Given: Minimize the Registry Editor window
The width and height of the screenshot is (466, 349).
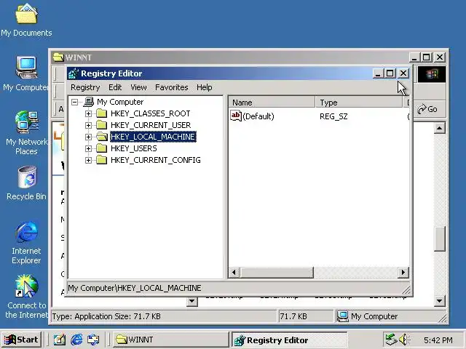Looking at the screenshot, I should tap(377, 73).
